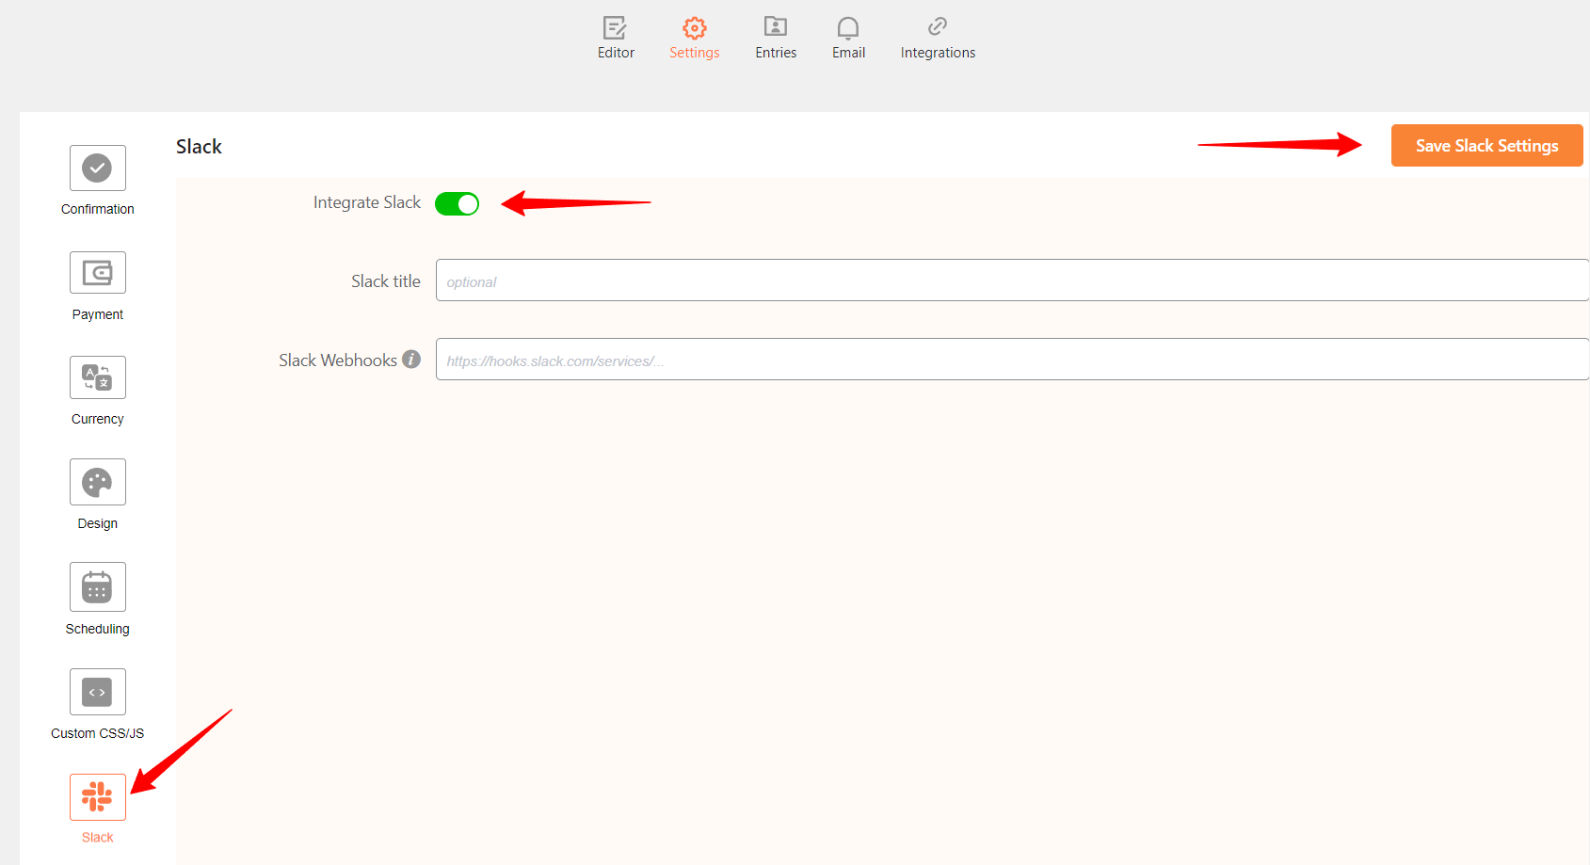
Task: Click the Integrate Slack label text
Action: click(367, 202)
